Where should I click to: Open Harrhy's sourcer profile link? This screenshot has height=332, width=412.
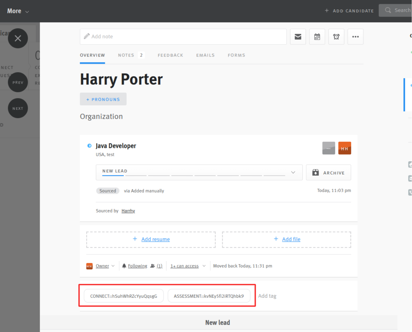coord(128,211)
